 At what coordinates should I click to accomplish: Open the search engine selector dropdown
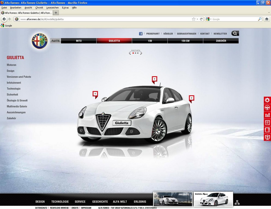click(x=209, y=19)
